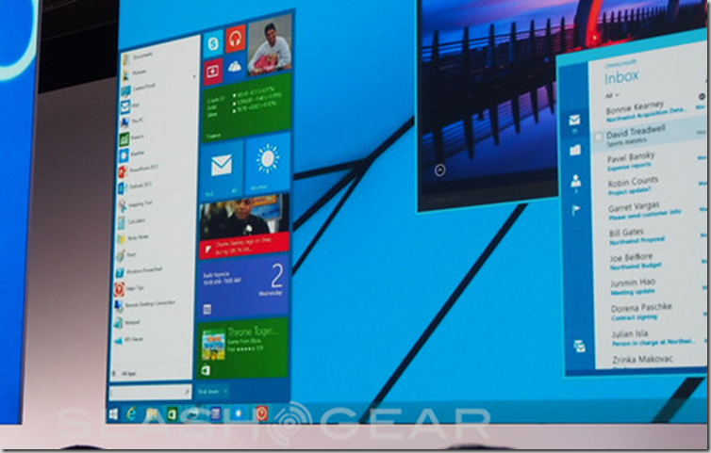The height and width of the screenshot is (453, 711).
Task: Click the Shut down button
Action: coord(208,392)
